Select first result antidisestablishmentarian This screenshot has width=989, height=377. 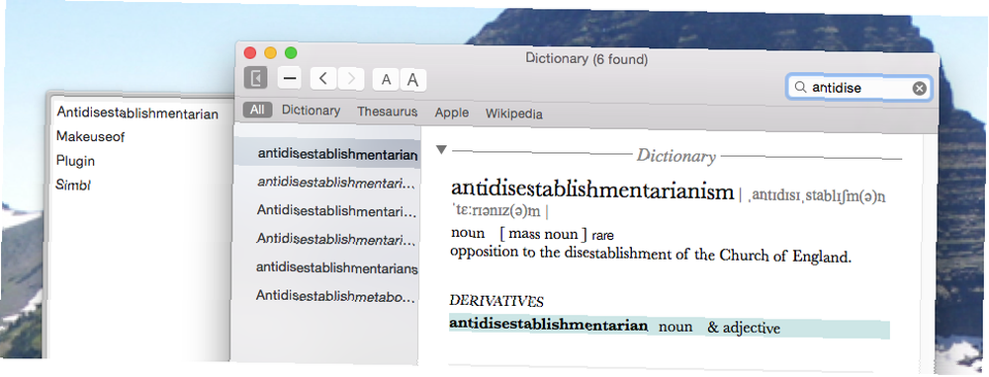pyautogui.click(x=326, y=154)
